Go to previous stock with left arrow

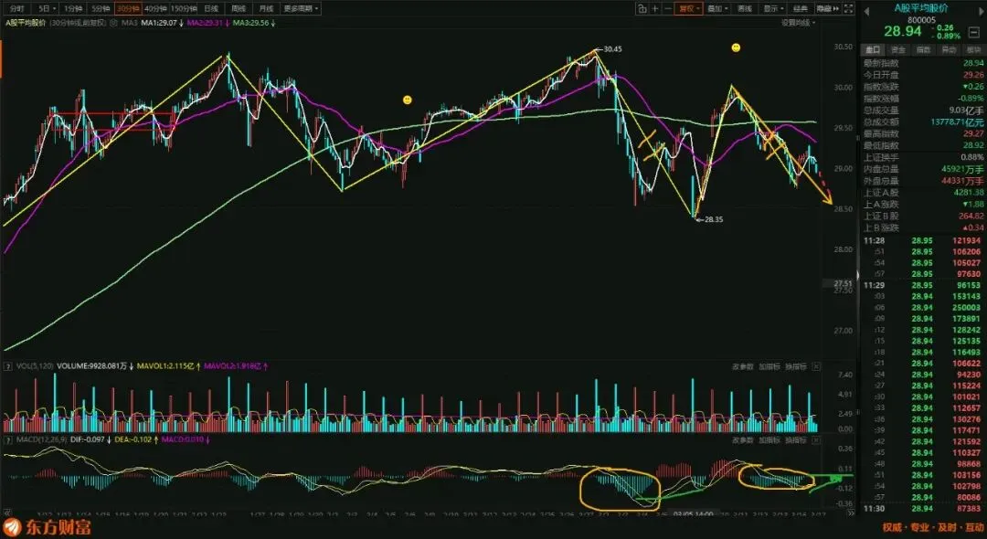[x=866, y=12]
